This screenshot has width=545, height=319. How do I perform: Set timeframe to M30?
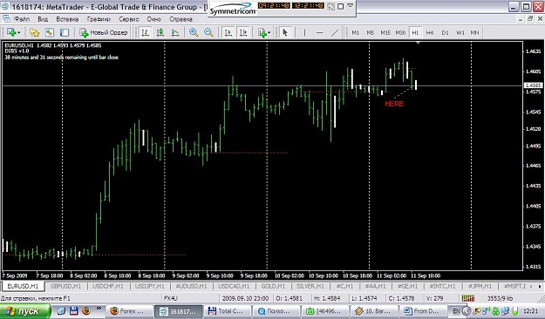pyautogui.click(x=400, y=32)
